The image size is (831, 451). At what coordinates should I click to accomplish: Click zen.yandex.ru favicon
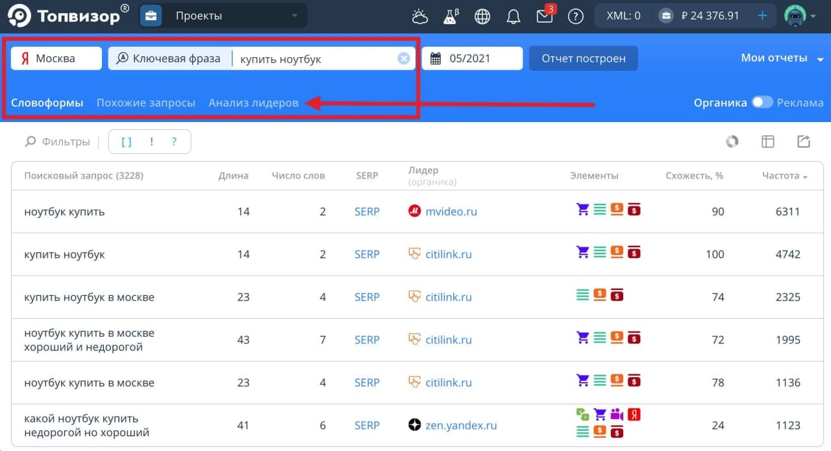[x=415, y=426]
